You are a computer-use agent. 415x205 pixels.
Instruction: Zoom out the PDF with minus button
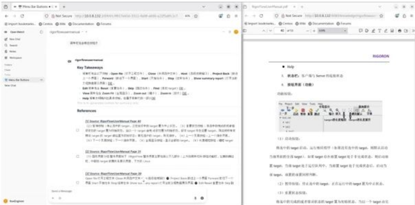[x=307, y=30]
